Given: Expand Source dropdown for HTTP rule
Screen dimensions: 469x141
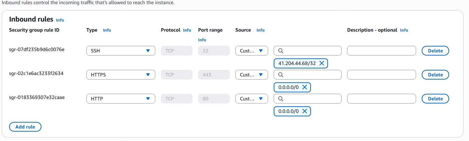Looking at the screenshot, I should 251,99.
